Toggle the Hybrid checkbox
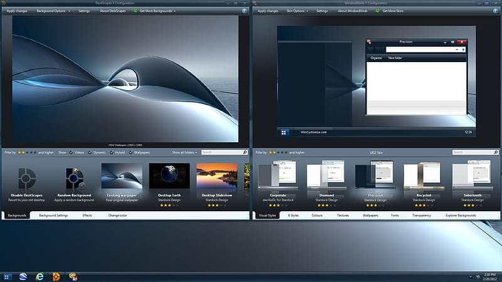 click(x=112, y=152)
